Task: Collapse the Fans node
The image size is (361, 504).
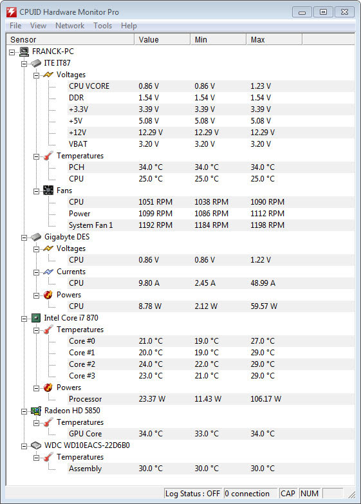Action: pos(36,191)
